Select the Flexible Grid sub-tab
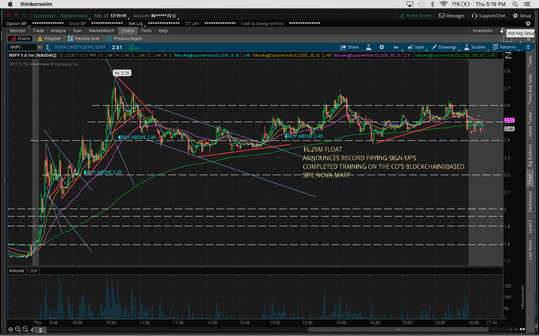539x336 pixels. 83,38
